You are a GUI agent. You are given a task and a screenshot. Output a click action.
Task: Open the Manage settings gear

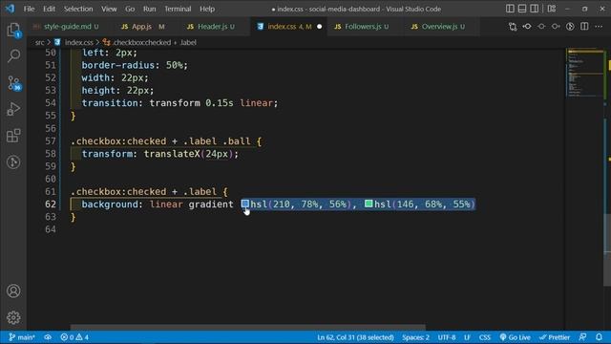point(13,317)
